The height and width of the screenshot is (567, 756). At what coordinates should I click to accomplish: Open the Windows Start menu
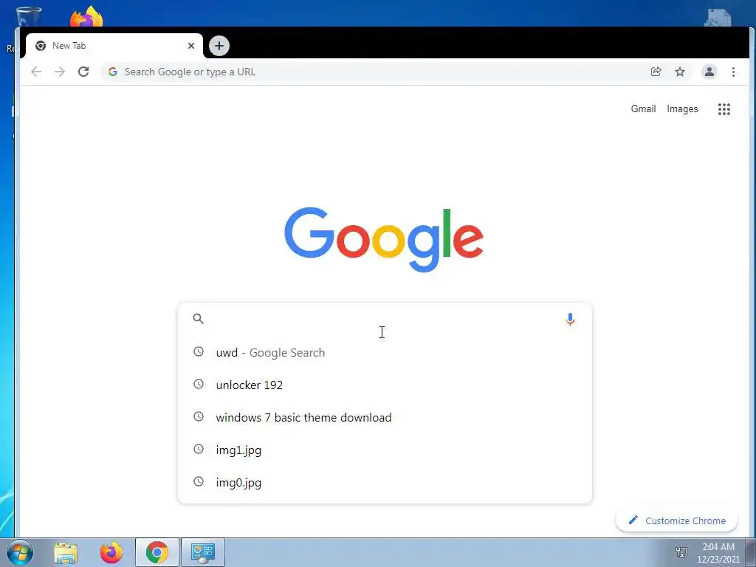coord(20,552)
